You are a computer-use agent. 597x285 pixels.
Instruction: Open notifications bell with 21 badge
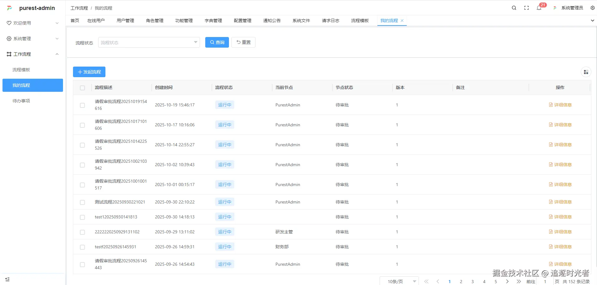(539, 8)
